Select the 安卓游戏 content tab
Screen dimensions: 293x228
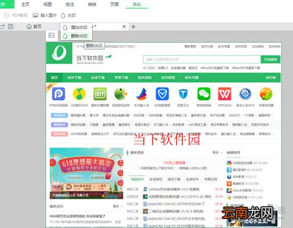pyautogui.click(x=156, y=179)
